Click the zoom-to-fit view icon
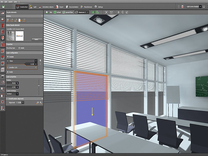The image size is (208, 156). click(x=106, y=12)
